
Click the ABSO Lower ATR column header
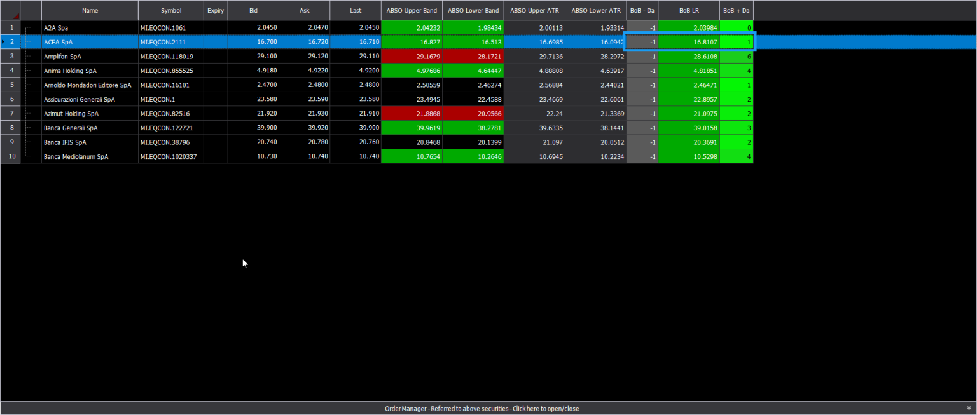tap(595, 11)
